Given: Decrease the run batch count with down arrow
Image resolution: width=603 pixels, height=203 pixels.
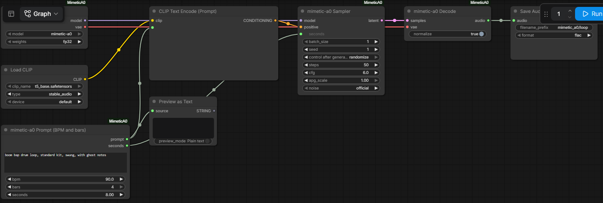Looking at the screenshot, I should coord(569,17).
